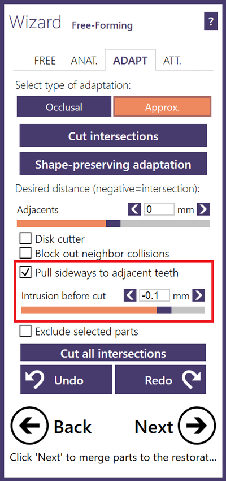Viewport: 226px width, 481px height.
Task: Switch to the ANAT. tab
Action: 84,61
